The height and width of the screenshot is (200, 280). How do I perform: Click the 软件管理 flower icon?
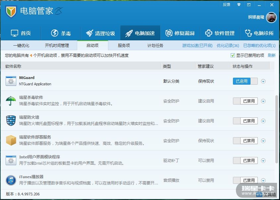[x=208, y=33]
